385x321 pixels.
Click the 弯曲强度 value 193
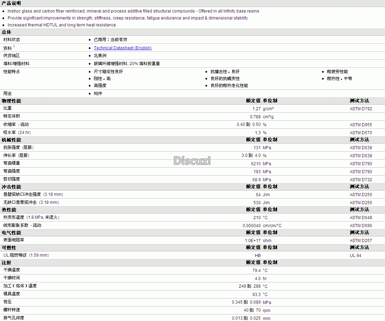(257, 172)
